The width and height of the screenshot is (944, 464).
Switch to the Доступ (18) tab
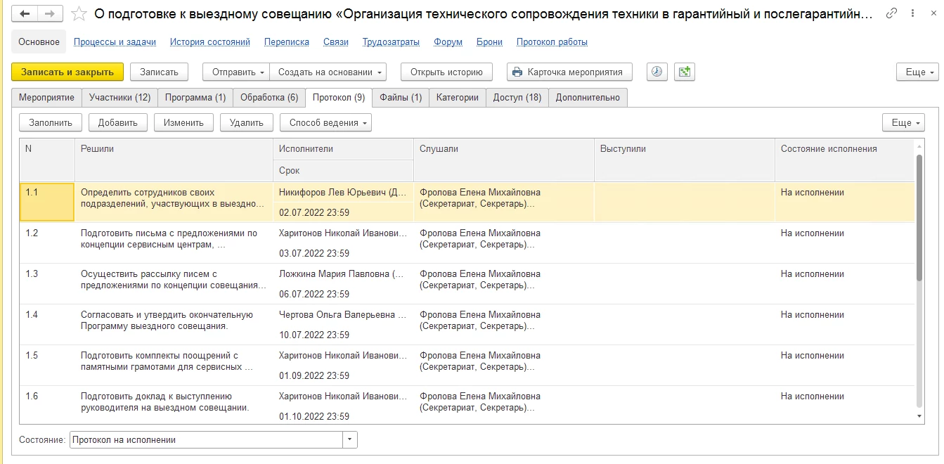(x=517, y=98)
